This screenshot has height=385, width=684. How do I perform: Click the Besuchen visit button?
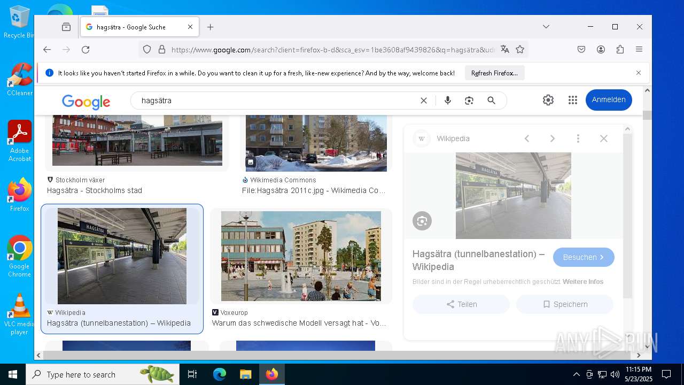[x=584, y=257]
